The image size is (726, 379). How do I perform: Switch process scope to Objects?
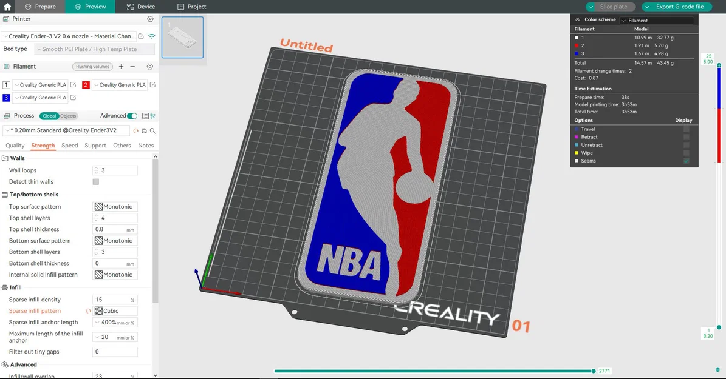(68, 116)
